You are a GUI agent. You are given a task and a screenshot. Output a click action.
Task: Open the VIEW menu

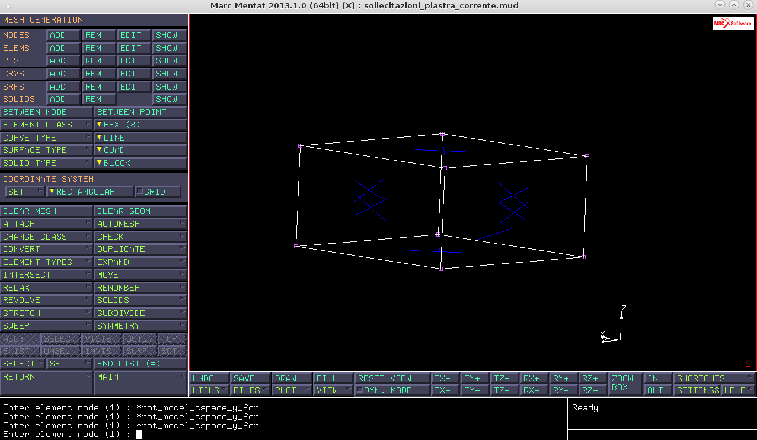point(333,390)
